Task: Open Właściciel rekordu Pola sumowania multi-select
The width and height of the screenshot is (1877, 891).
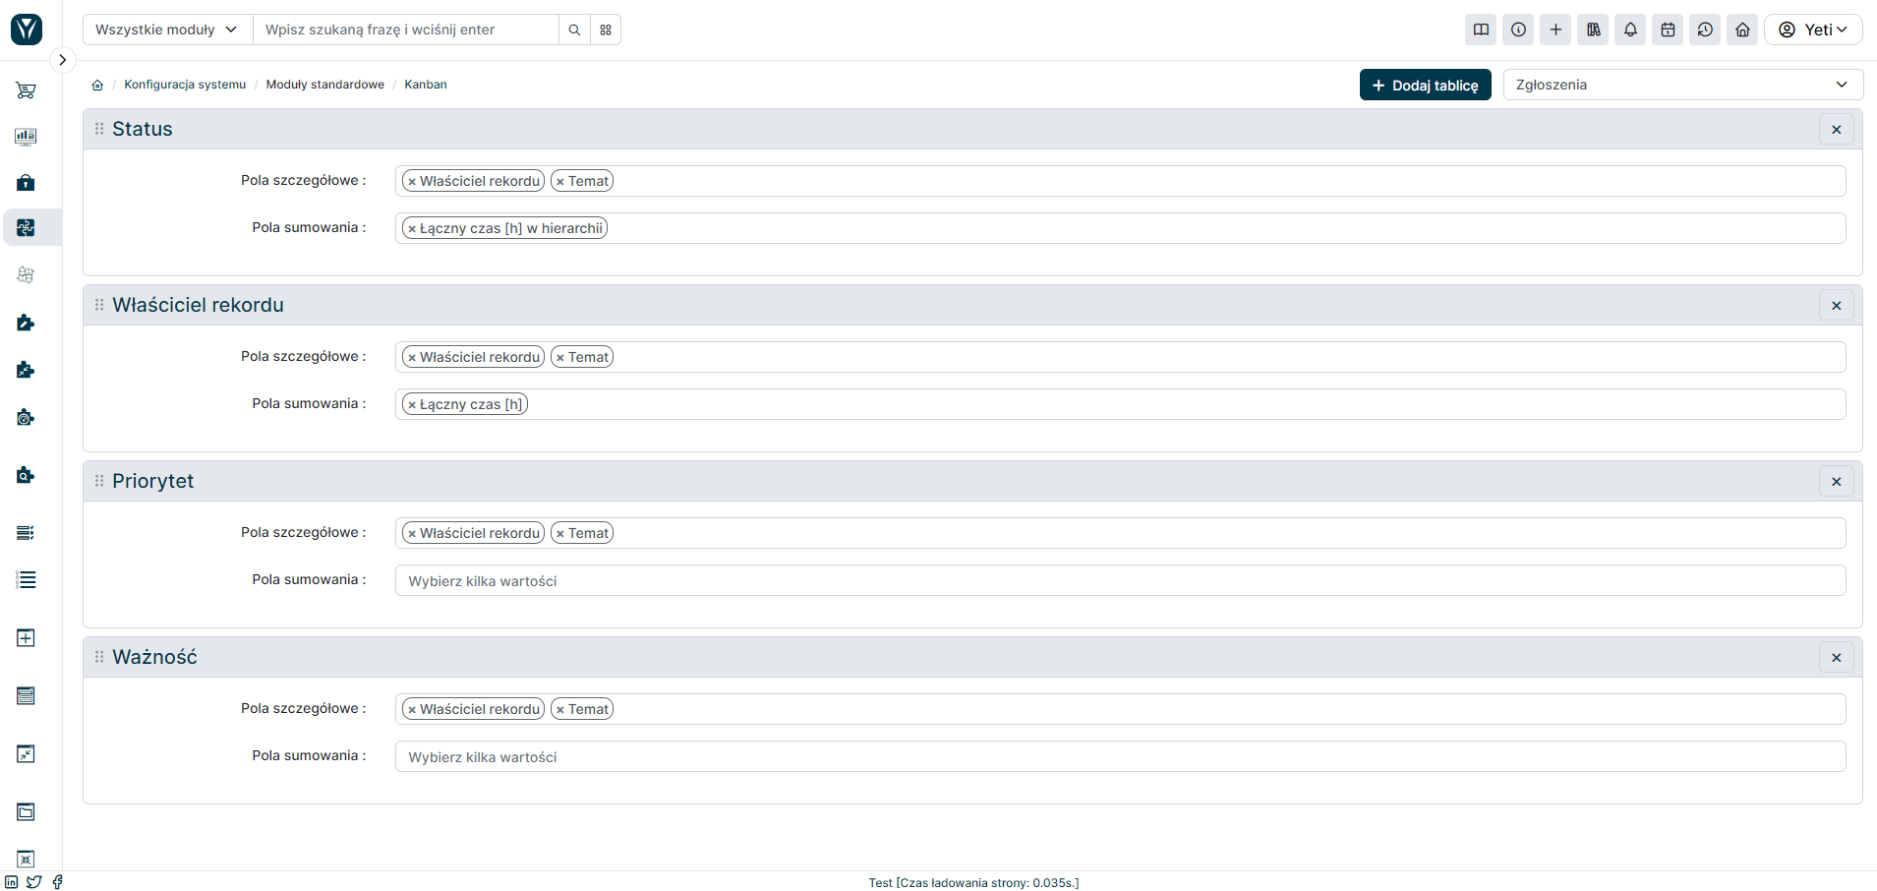Action: [x=1120, y=404]
